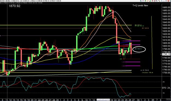Click the red X close icon in toolbar

169,1
